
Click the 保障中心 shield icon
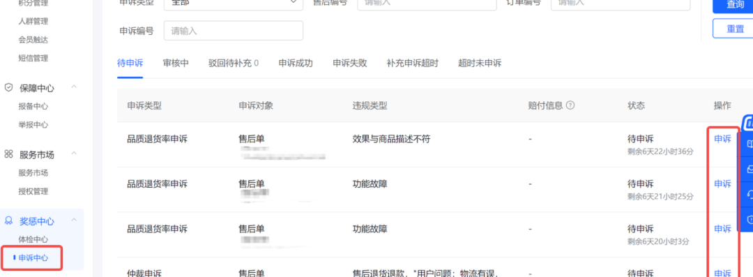click(8, 87)
